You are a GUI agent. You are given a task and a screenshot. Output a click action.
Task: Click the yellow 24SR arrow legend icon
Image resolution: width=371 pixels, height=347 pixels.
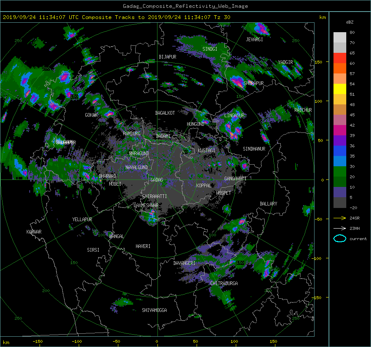point(340,218)
